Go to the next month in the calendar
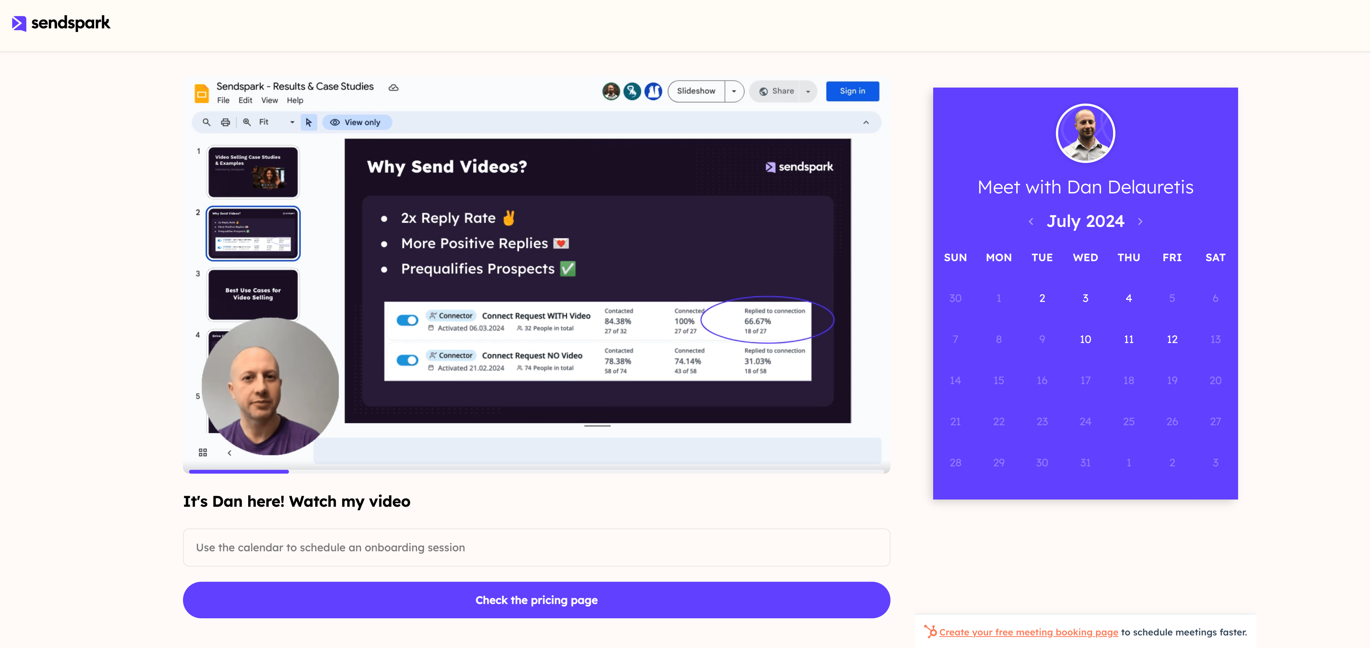The image size is (1370, 648). coord(1140,222)
